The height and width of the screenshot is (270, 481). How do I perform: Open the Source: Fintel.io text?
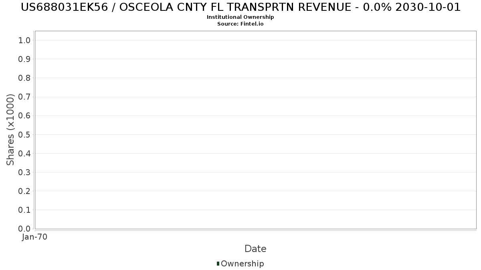[240, 24]
